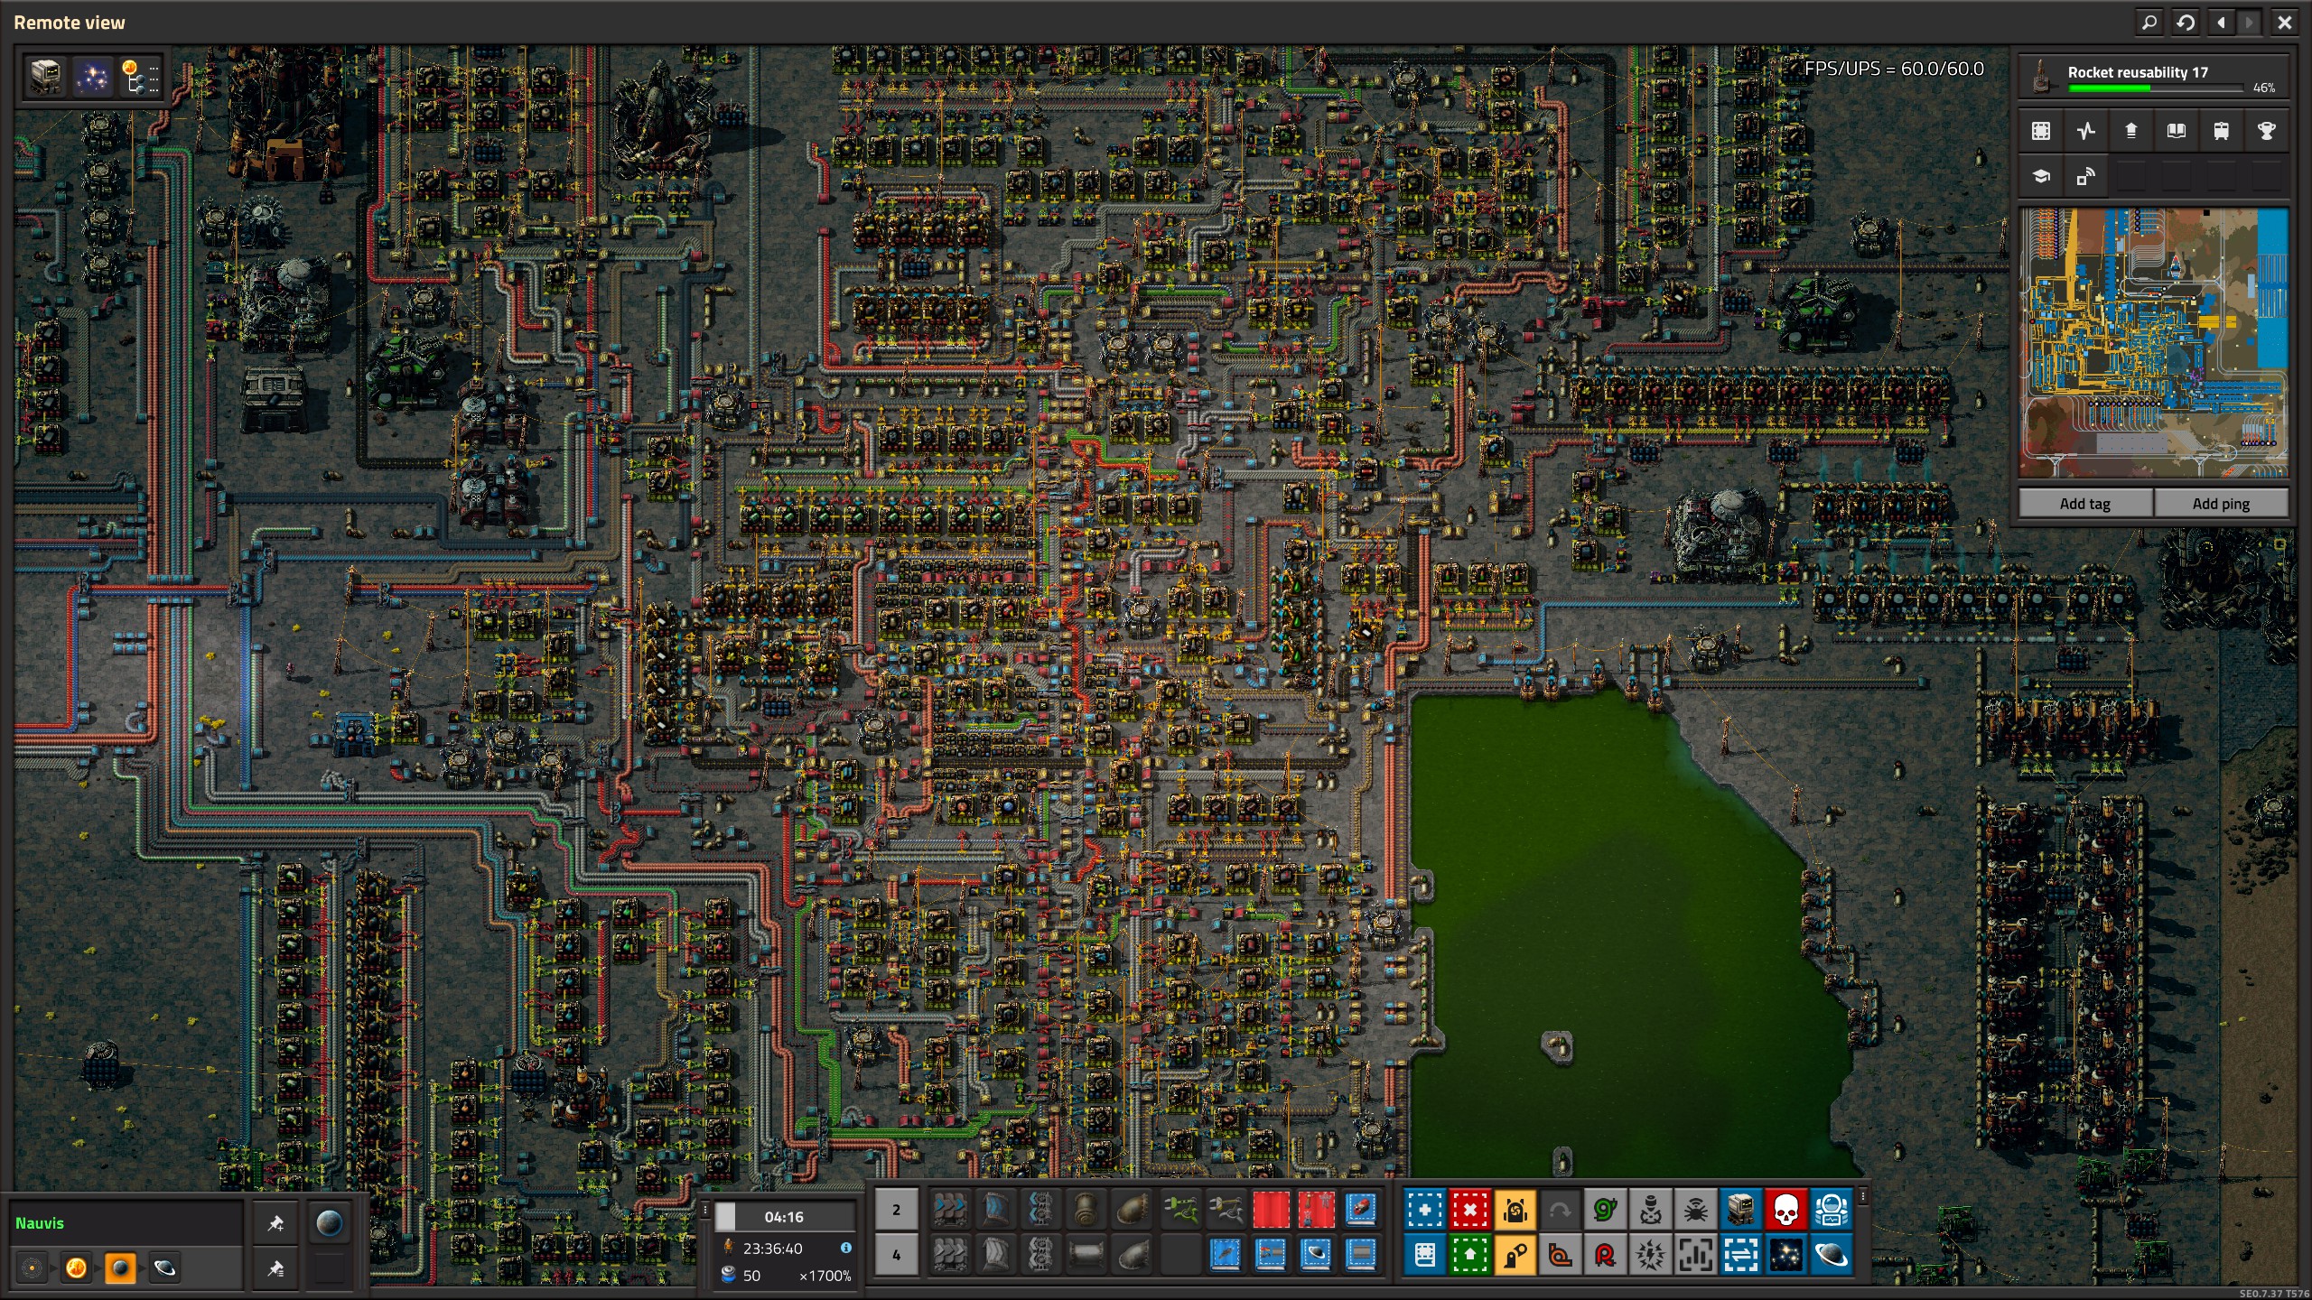Click the logistic networks icon
Viewport: 2312px width, 1300px height.
(2085, 176)
